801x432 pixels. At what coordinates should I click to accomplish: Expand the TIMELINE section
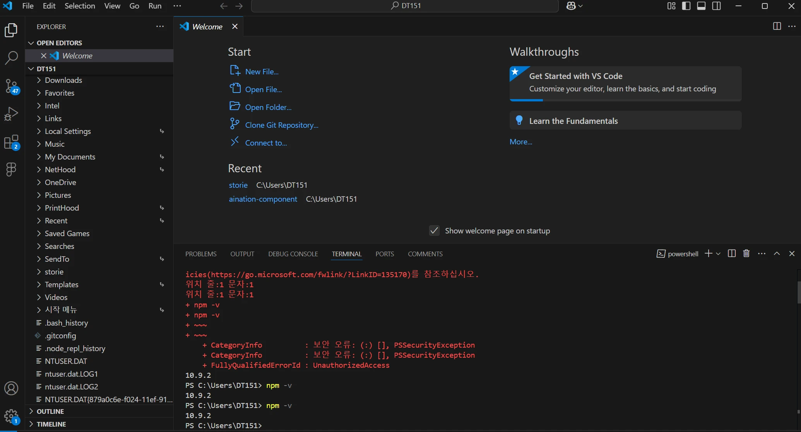(x=99, y=424)
